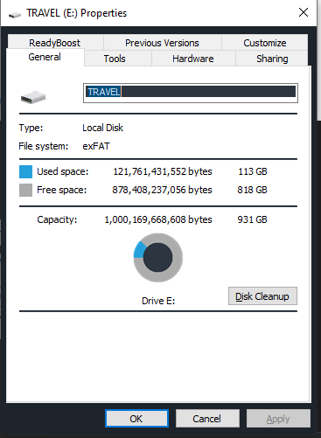
Task: Click the blue Used space color square
Action: pyautogui.click(x=25, y=171)
